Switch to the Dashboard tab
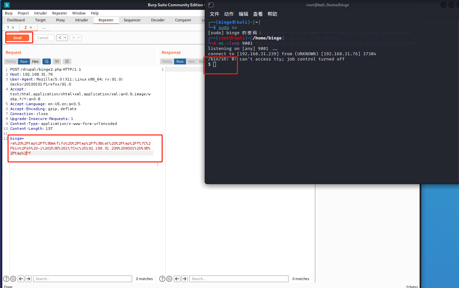The width and height of the screenshot is (459, 288). tap(16, 20)
